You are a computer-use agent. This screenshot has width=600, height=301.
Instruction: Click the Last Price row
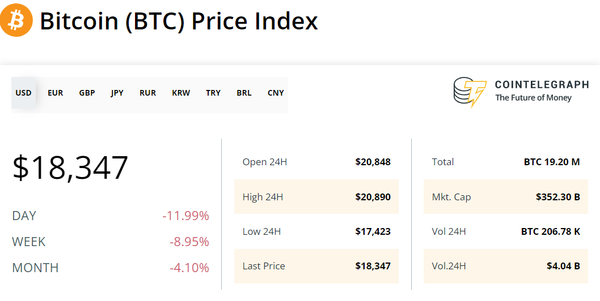coord(316,266)
